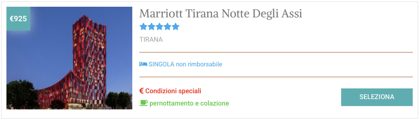Open the Marriott Tirana Notte Degli Assi title
Viewport: 420px width, 122px height.
pos(221,14)
